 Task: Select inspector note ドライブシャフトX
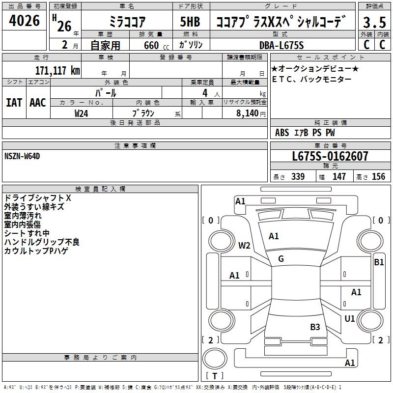tap(38, 198)
